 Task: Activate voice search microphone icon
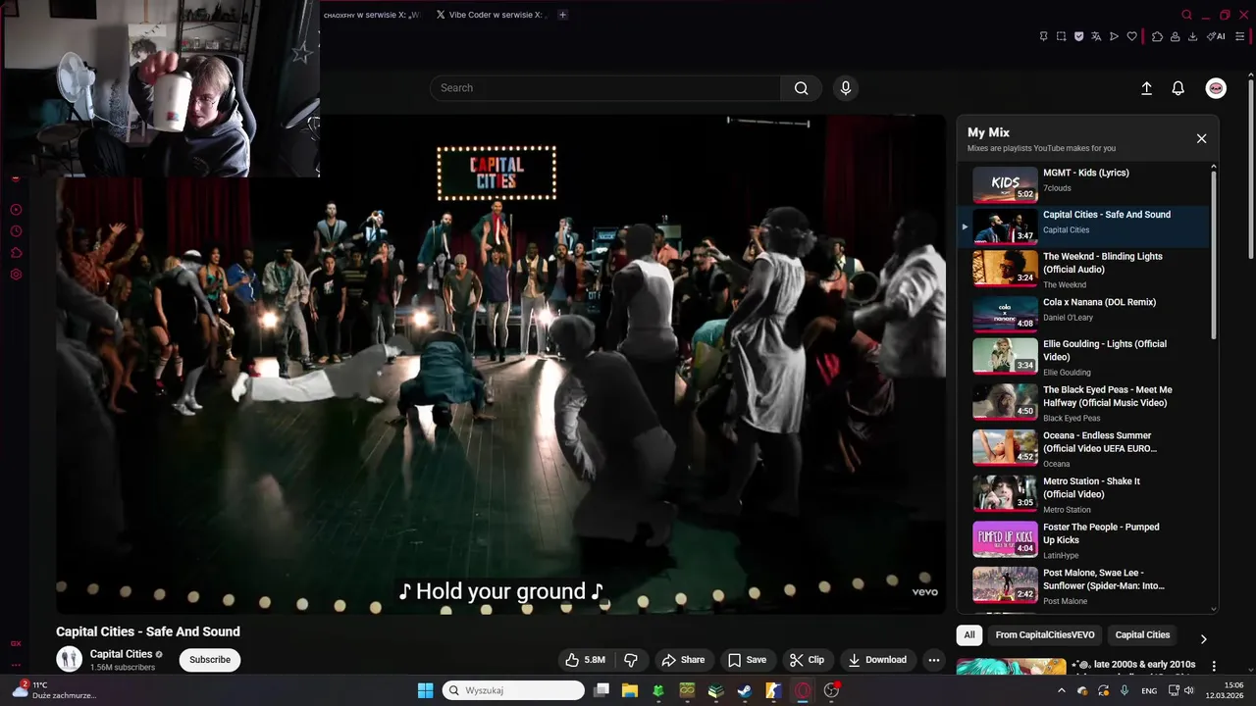click(846, 88)
